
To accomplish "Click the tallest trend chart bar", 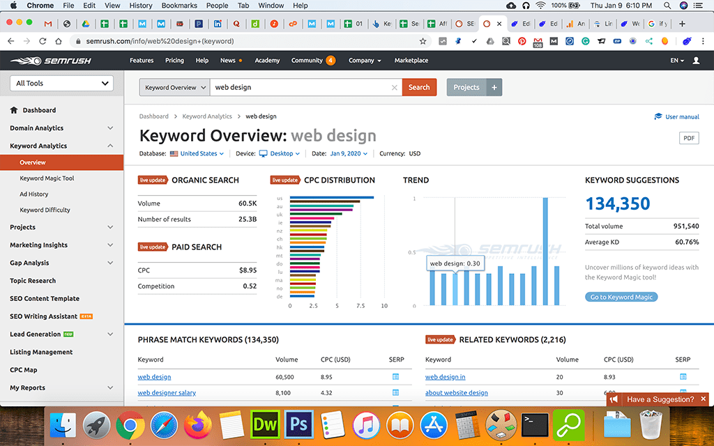I will coord(545,251).
